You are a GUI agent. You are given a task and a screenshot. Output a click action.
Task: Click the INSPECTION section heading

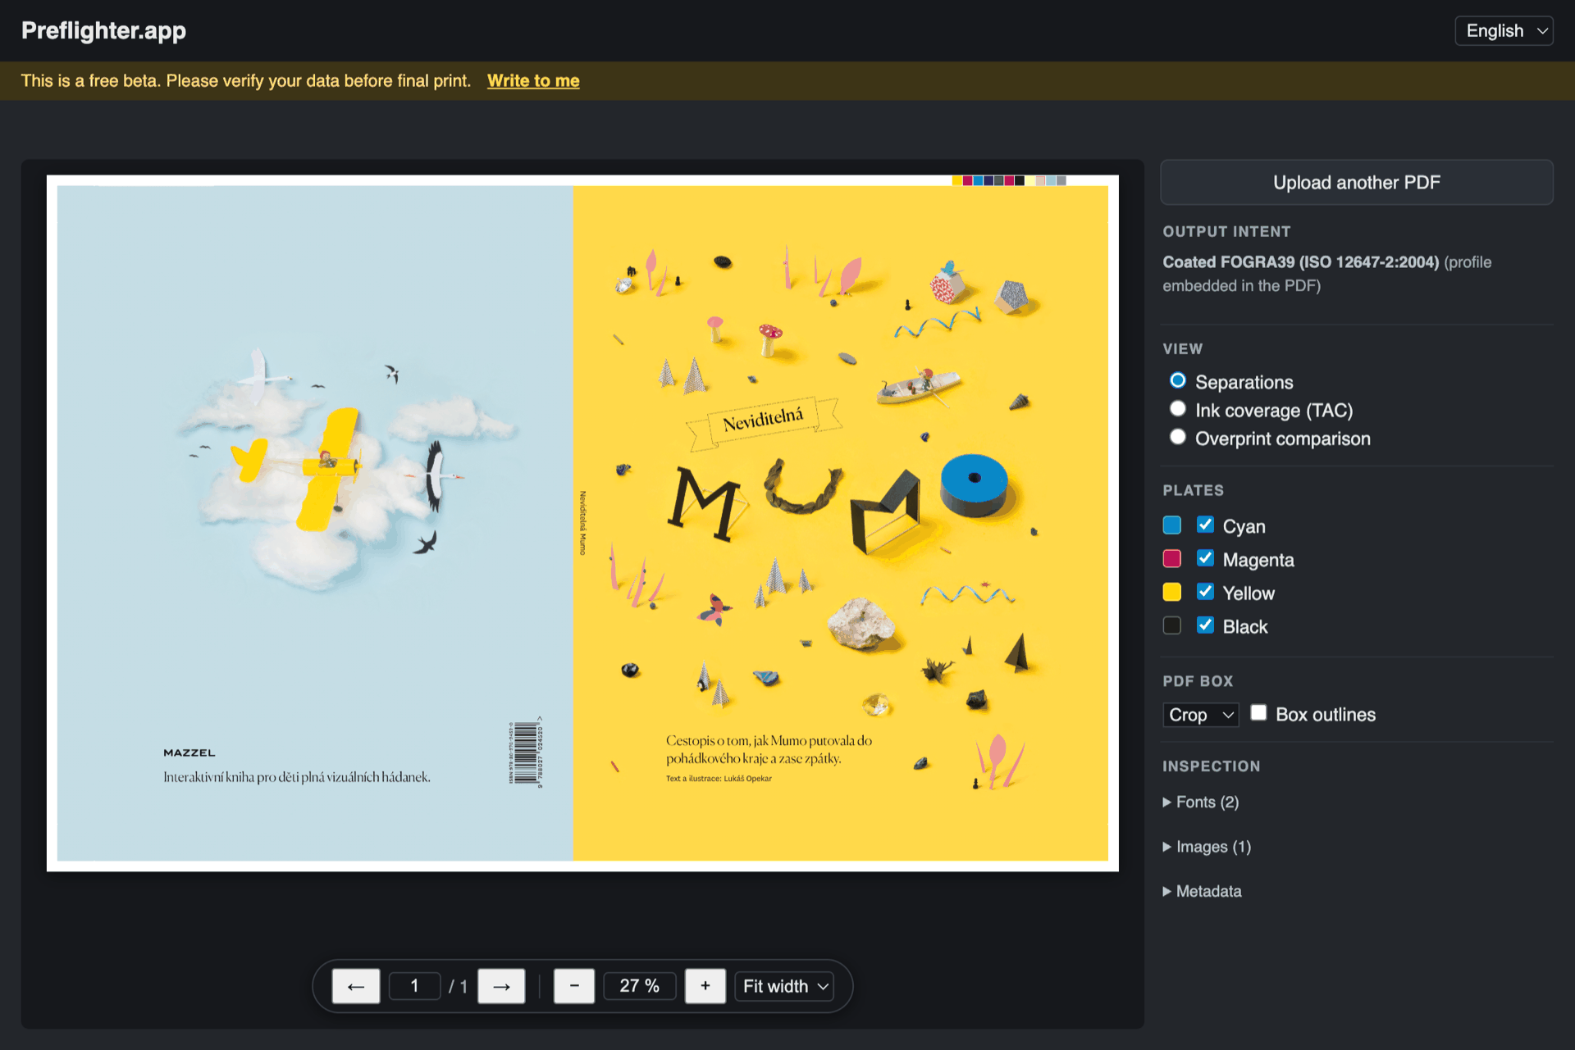(1211, 766)
